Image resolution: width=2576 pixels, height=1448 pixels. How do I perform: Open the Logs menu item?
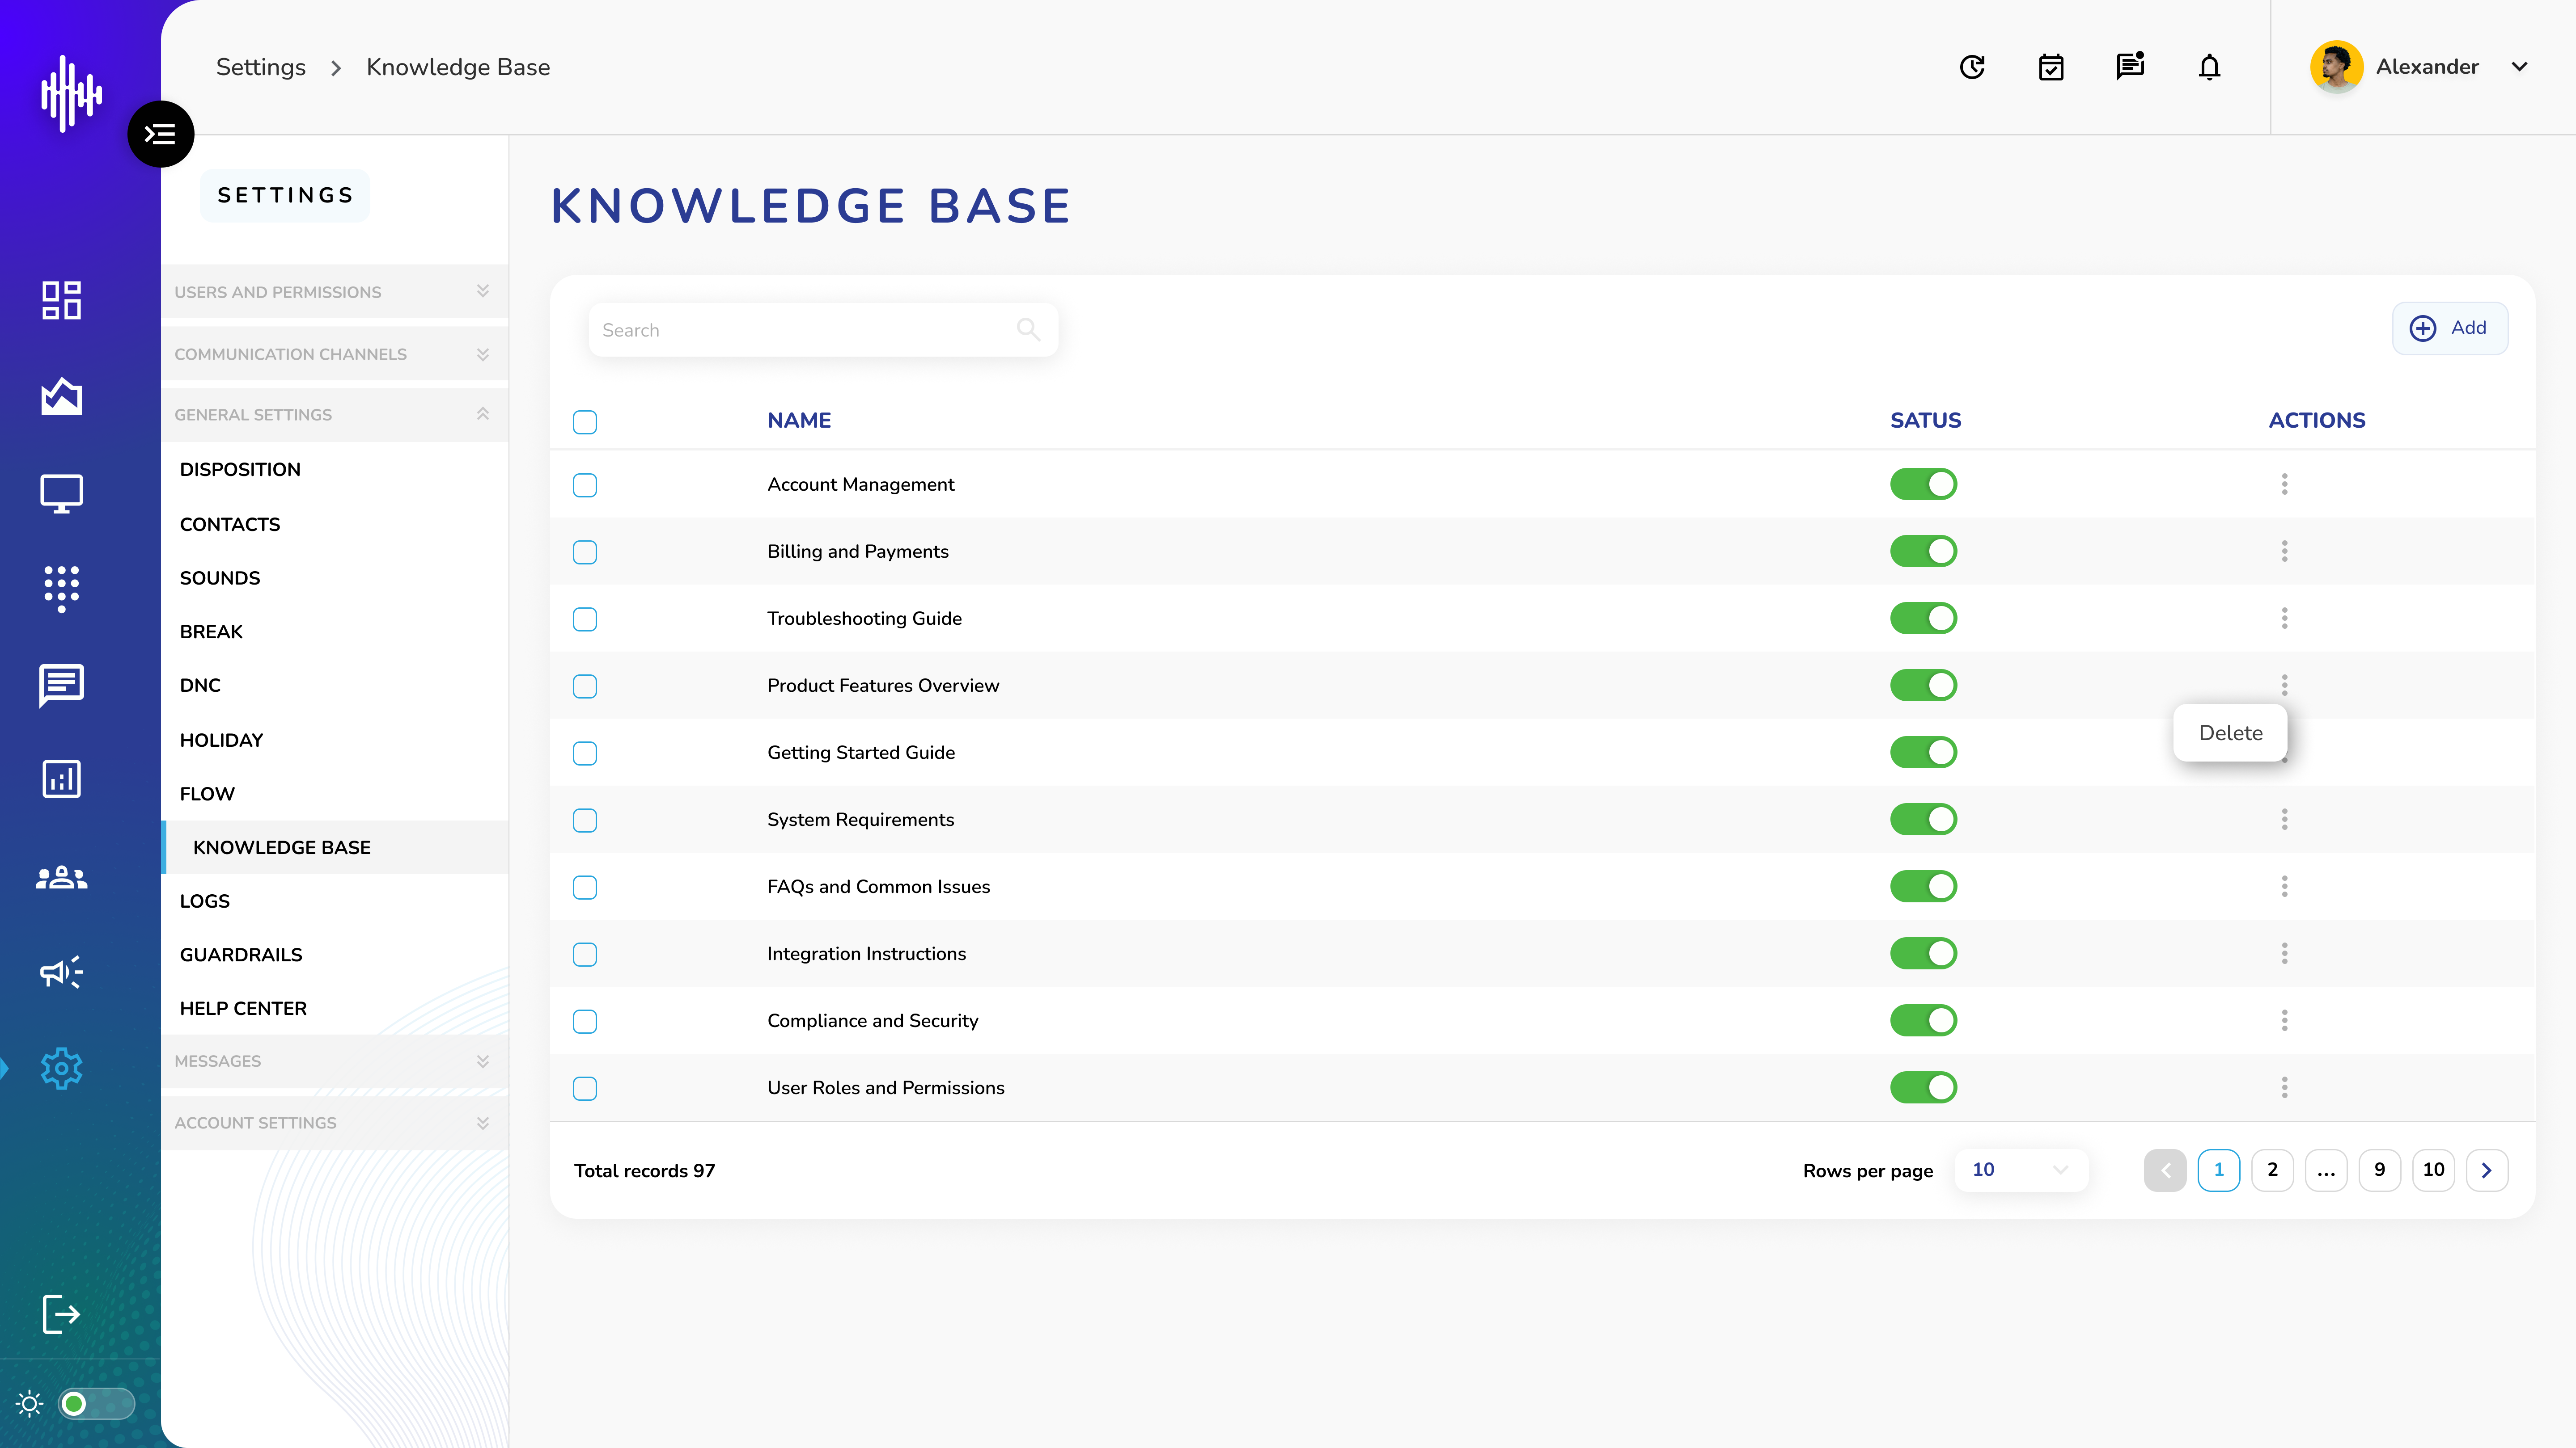205,901
